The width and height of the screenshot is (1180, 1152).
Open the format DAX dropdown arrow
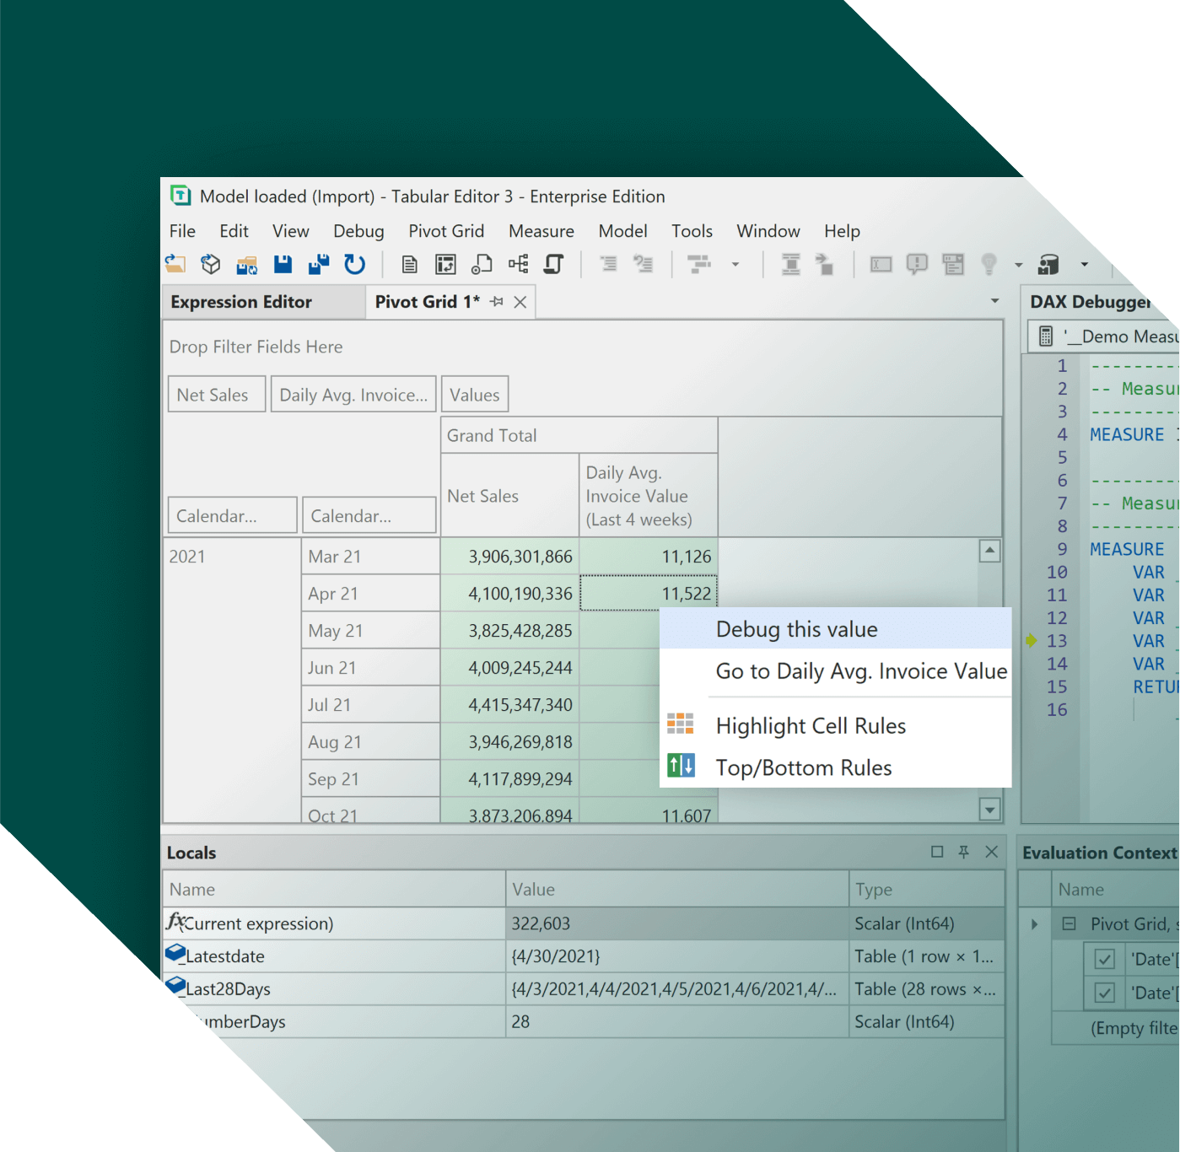[x=735, y=265]
